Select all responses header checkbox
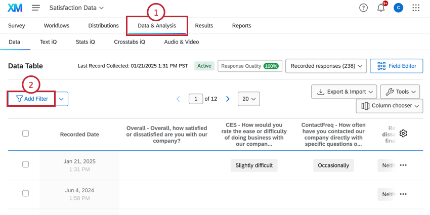Viewport: 430px width, 215px height. 25,134
